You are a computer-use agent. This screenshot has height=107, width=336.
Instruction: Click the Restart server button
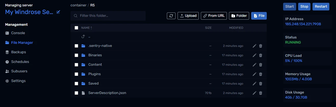(321, 7)
